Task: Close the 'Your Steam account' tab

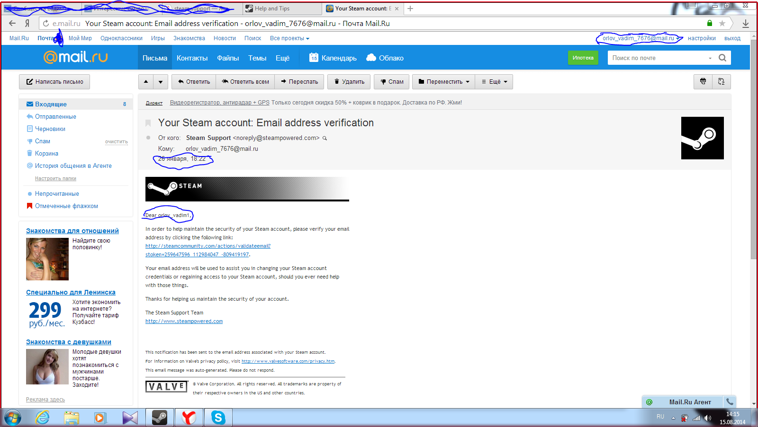Action: [x=397, y=9]
